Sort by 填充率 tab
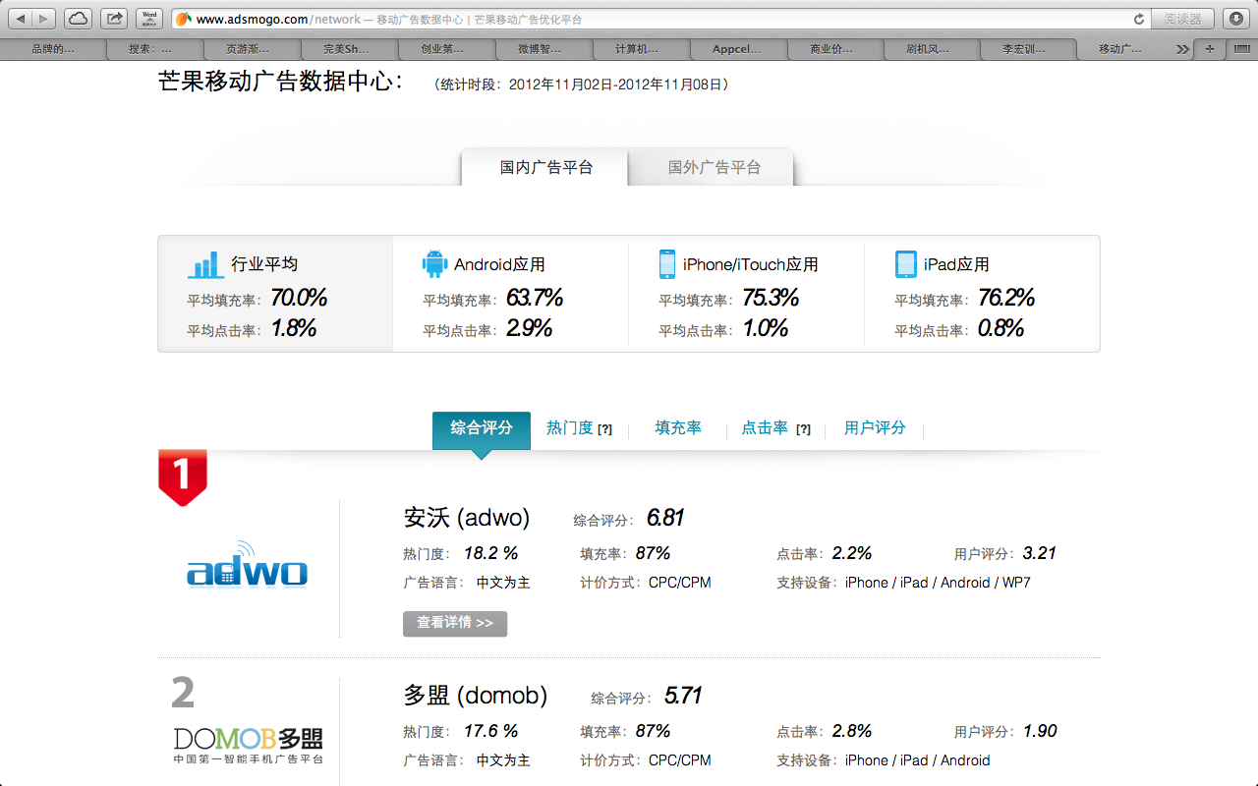1258x786 pixels. tap(678, 428)
